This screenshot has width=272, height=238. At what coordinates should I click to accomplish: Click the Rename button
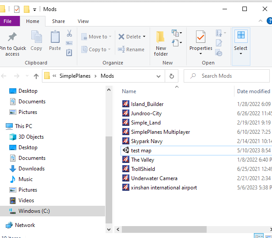click(131, 49)
